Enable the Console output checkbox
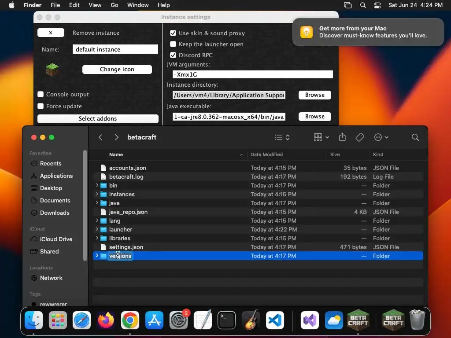 coord(41,94)
